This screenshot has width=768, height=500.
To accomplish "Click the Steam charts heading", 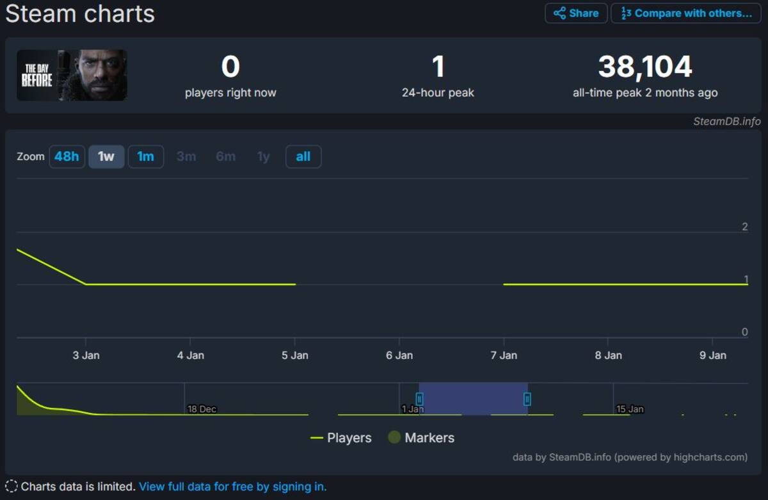I will click(80, 13).
